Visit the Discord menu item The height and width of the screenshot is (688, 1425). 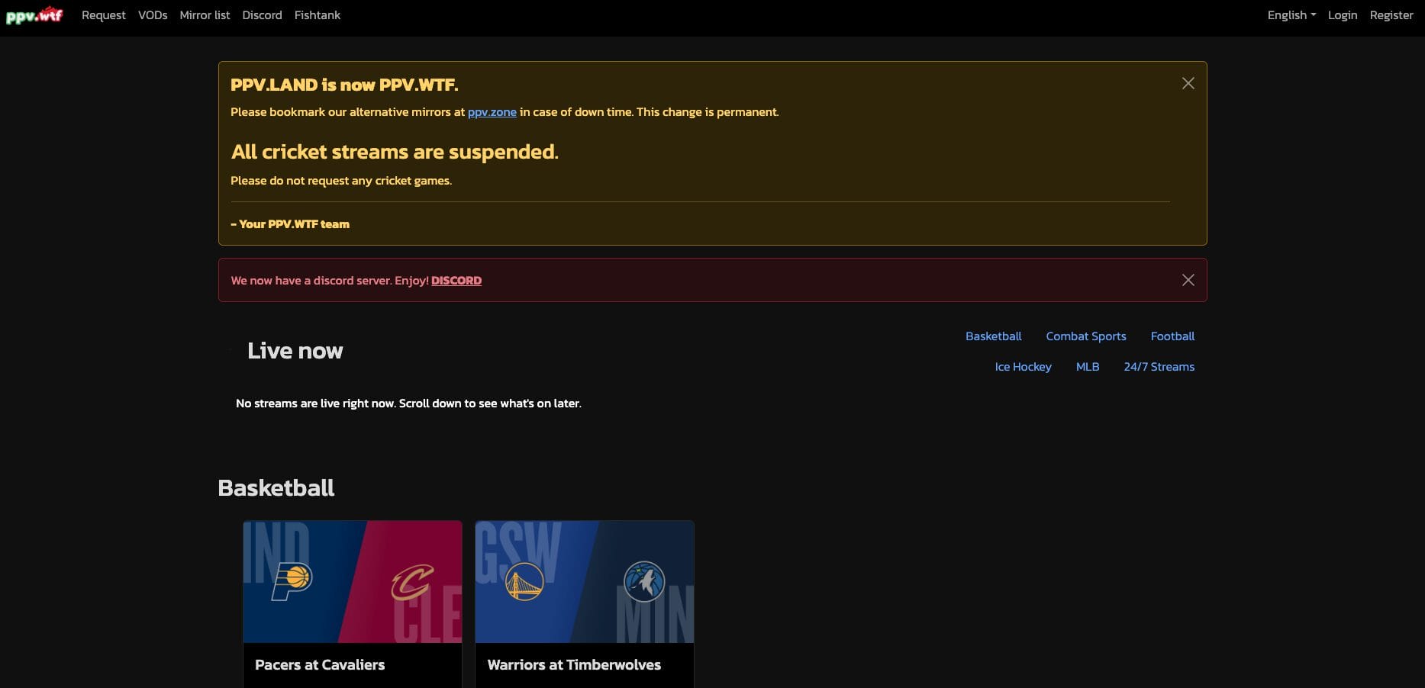[x=262, y=14]
